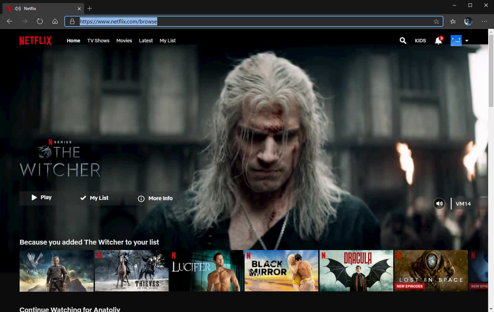Open the notifications bell

pos(438,41)
